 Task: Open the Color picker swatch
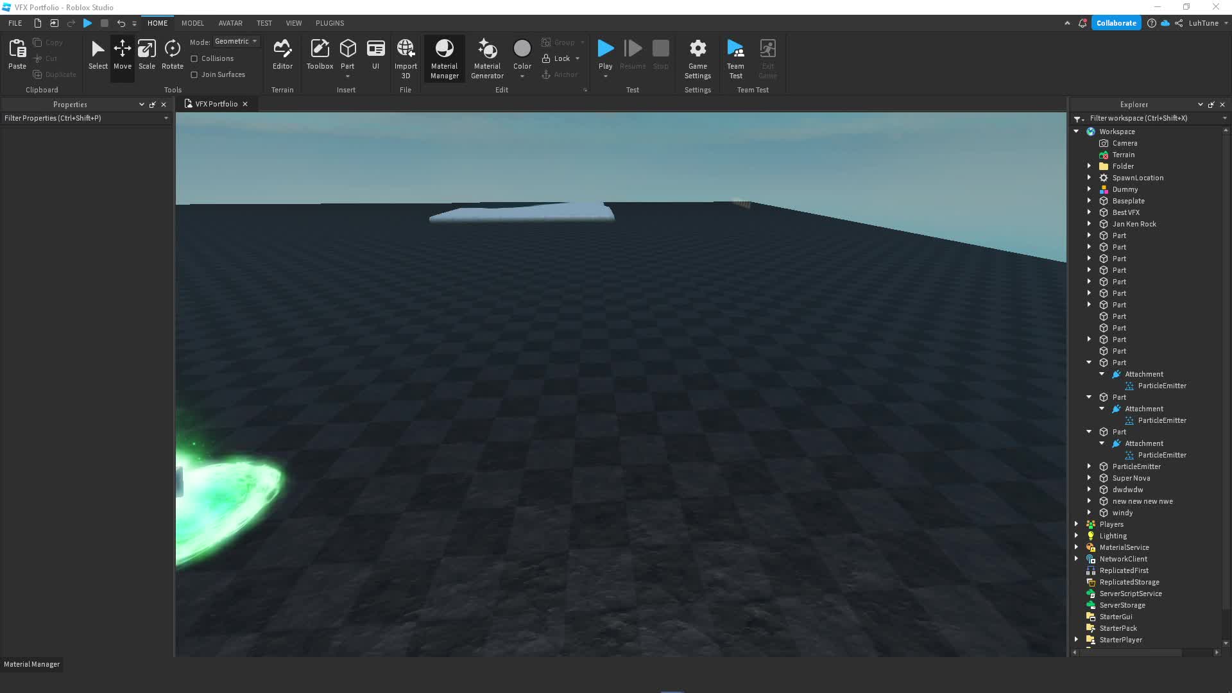[522, 49]
